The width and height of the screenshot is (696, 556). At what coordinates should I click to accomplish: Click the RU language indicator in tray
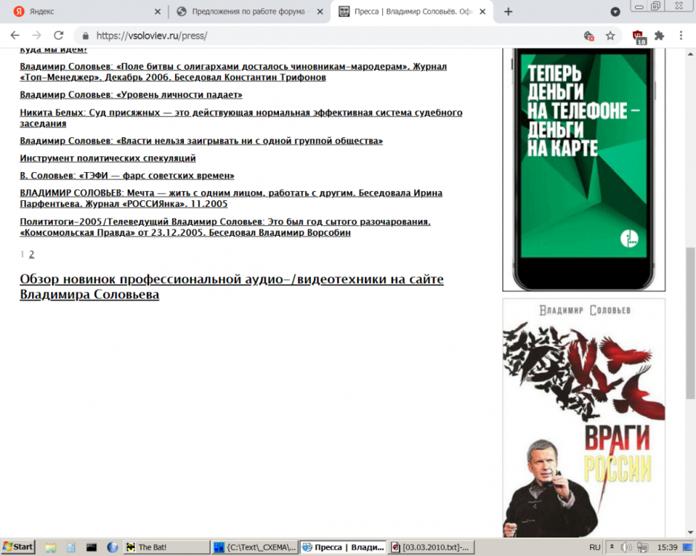coord(594,547)
